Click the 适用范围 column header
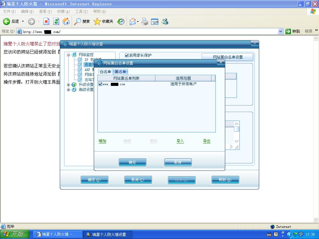Screen dimensions: 319x239 click(183, 78)
